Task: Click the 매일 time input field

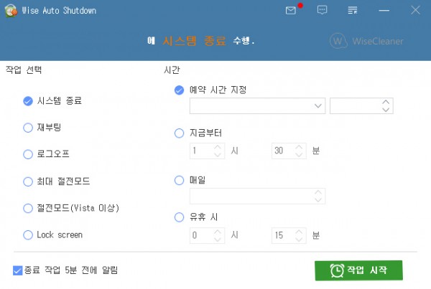Action: 257,196
